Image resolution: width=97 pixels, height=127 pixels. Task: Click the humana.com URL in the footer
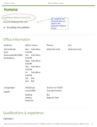click(46, 124)
